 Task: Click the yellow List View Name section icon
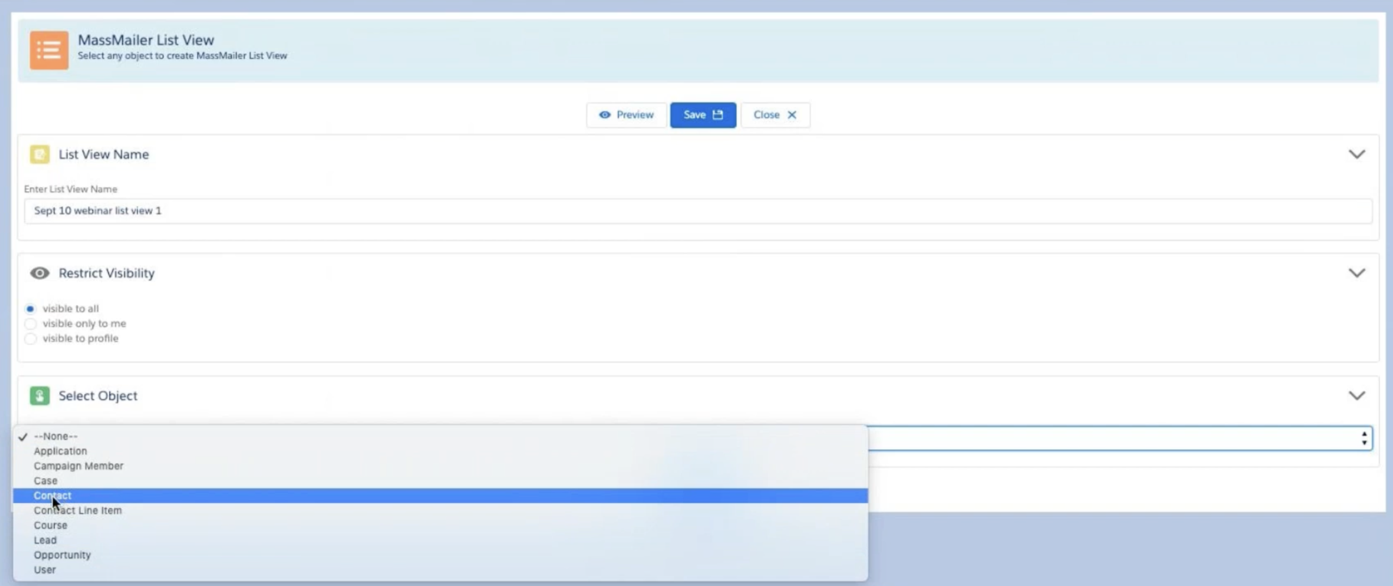(x=40, y=155)
